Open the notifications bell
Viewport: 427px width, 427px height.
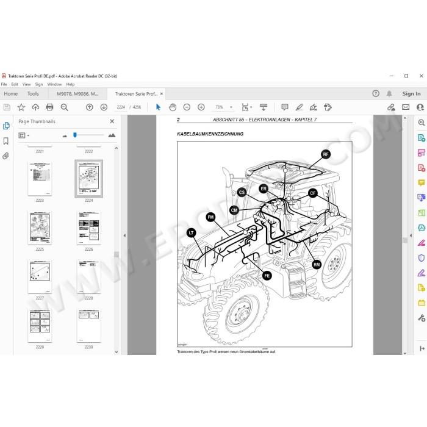[389, 94]
